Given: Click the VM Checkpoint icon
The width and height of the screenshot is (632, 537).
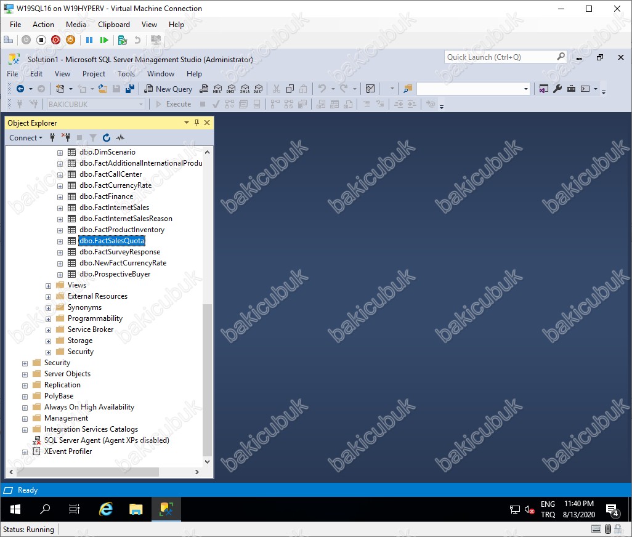Looking at the screenshot, I should click(x=122, y=40).
